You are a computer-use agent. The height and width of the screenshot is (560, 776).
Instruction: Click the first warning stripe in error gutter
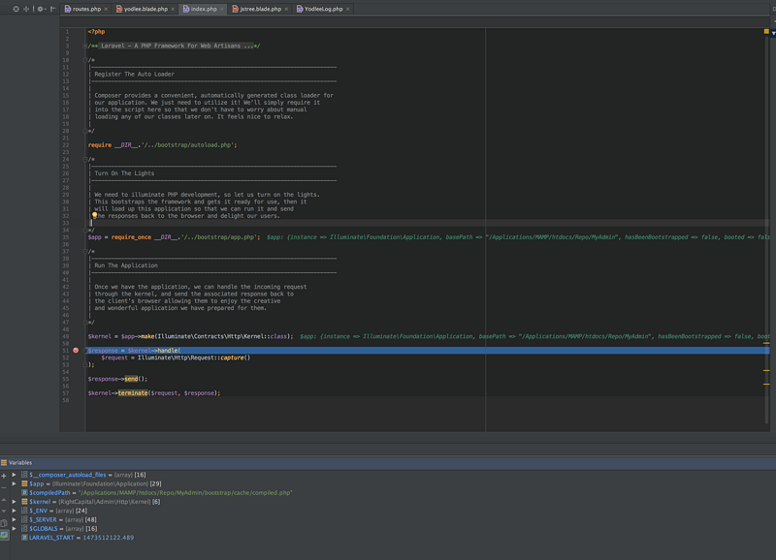coord(766,343)
